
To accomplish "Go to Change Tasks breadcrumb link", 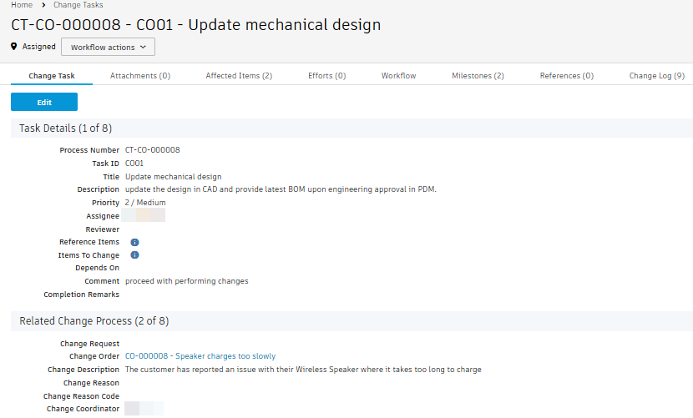I will click(78, 5).
